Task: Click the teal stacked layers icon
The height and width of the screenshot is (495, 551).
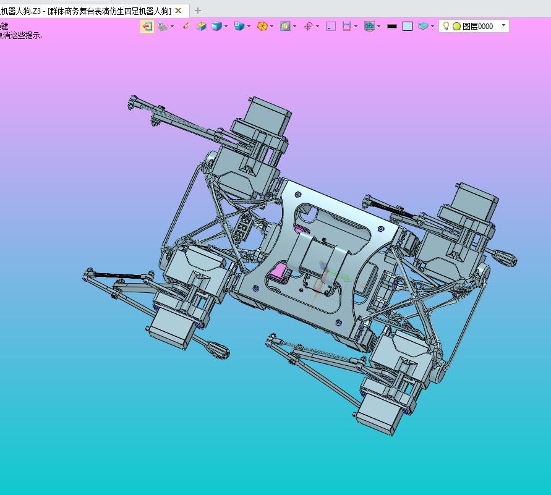Action: click(423, 26)
